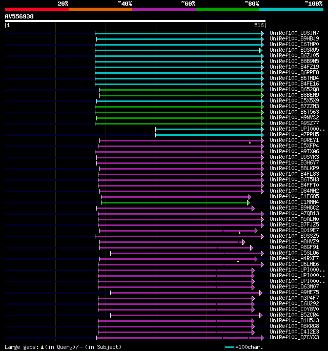Click the AV556938 query name
Screen dimensions: 328x351
(x=19, y=16)
